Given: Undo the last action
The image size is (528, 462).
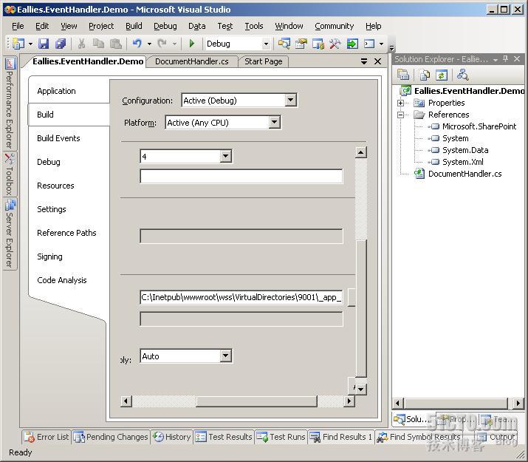Looking at the screenshot, I should (x=137, y=44).
